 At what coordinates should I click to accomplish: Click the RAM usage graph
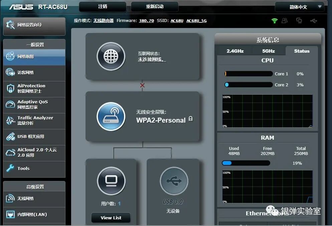pyautogui.click(x=268, y=187)
